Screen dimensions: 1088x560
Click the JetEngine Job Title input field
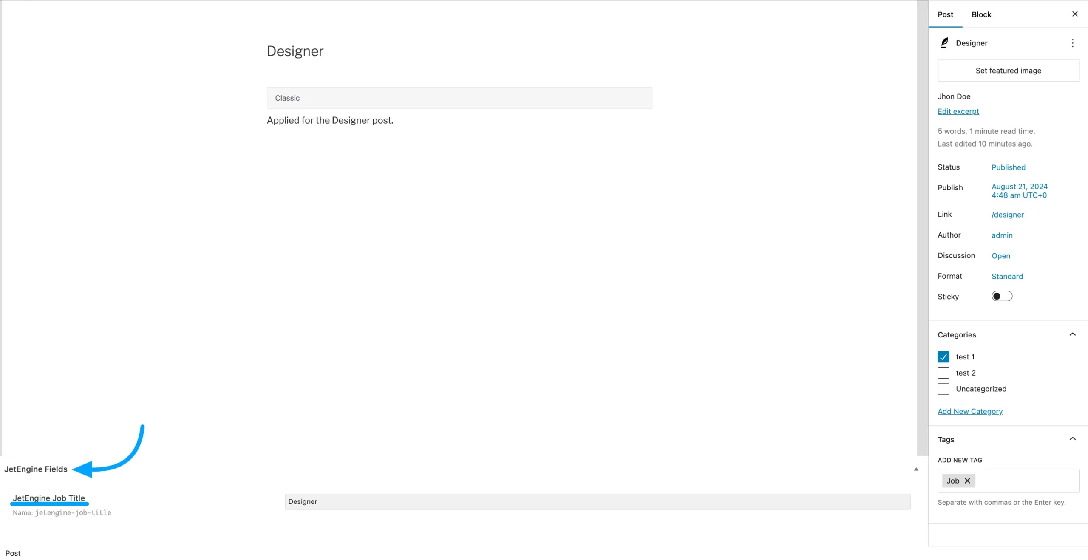tap(597, 501)
